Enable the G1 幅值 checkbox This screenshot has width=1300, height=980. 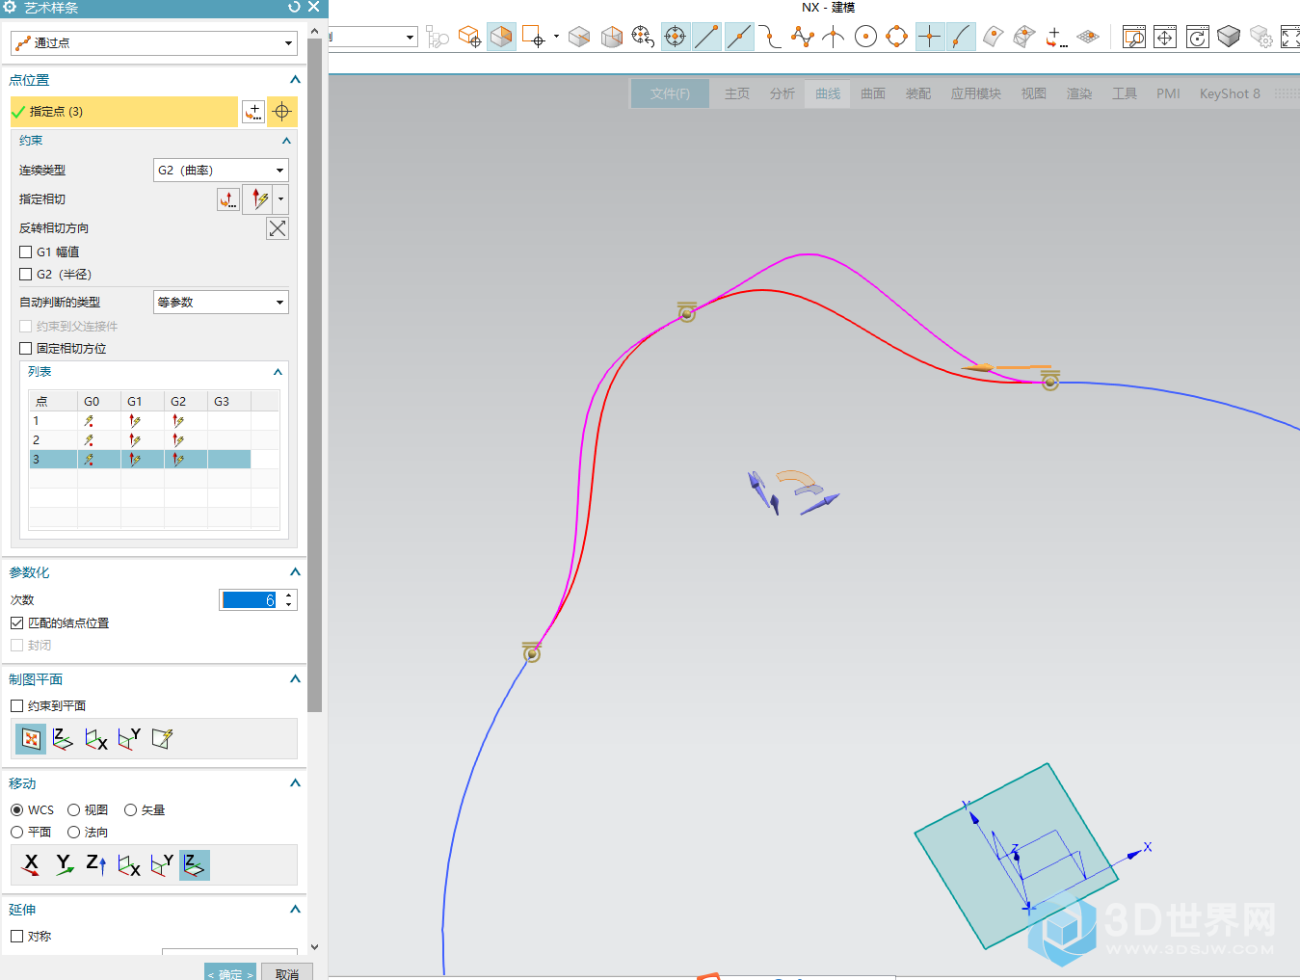coord(26,252)
